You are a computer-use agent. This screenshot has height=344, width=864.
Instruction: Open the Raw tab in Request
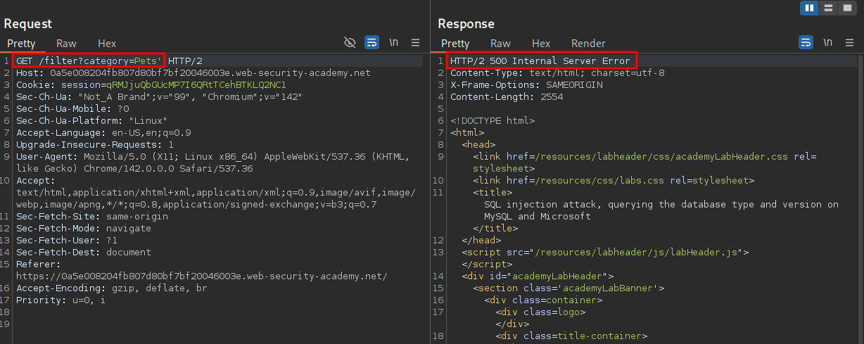pyautogui.click(x=66, y=44)
